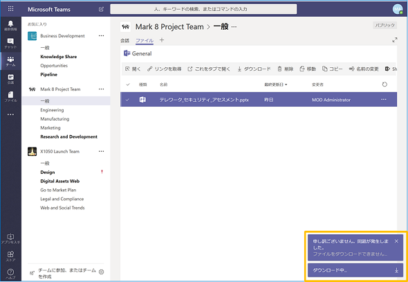Open Meetings calendar icon in rail
The height and width of the screenshot is (282, 408).
[10, 79]
